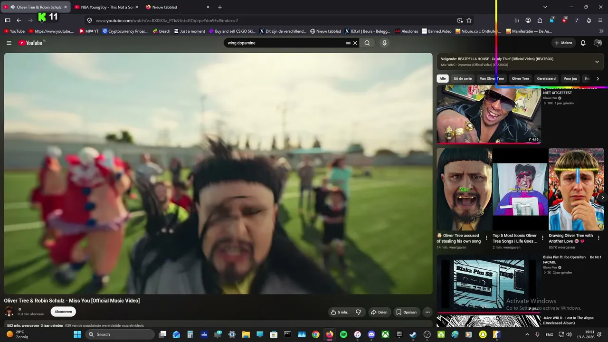This screenshot has width=608, height=342.
Task: Open the Oliver Tree channel avatar
Action: pos(9,312)
